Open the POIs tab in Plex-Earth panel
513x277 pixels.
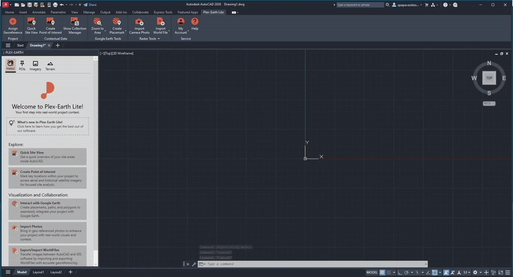[22, 66]
